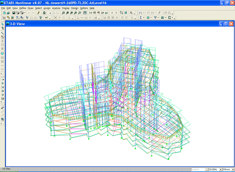
Task: Click the Zoom In One Step icon
Action: coord(71,13)
